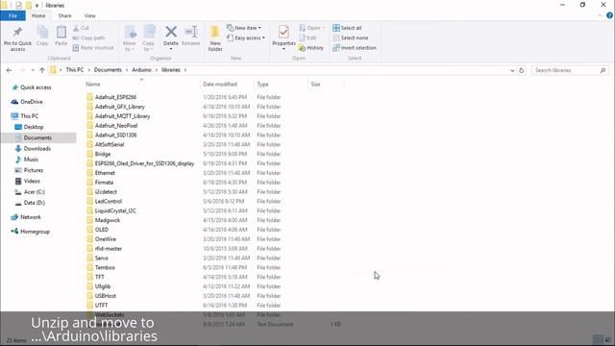
Task: Collapse the ribbon with chevron
Action: pos(600,15)
